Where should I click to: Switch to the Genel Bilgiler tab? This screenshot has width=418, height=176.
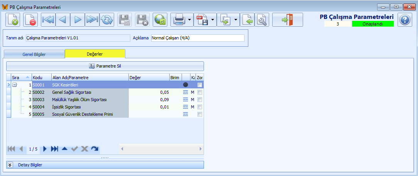(x=34, y=54)
